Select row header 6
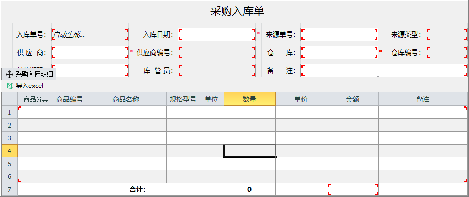Screen dimensions: 469x197 (x=9, y=176)
